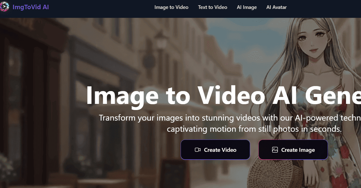Image resolution: width=361 pixels, height=188 pixels.
Task: Select AI Image in the navigation bar
Action: [x=247, y=7]
